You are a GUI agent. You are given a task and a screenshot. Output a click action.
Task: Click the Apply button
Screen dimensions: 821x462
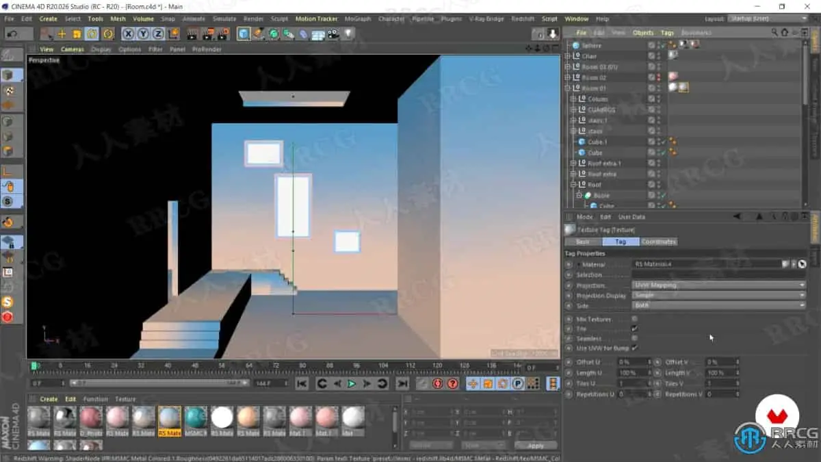[536, 446]
